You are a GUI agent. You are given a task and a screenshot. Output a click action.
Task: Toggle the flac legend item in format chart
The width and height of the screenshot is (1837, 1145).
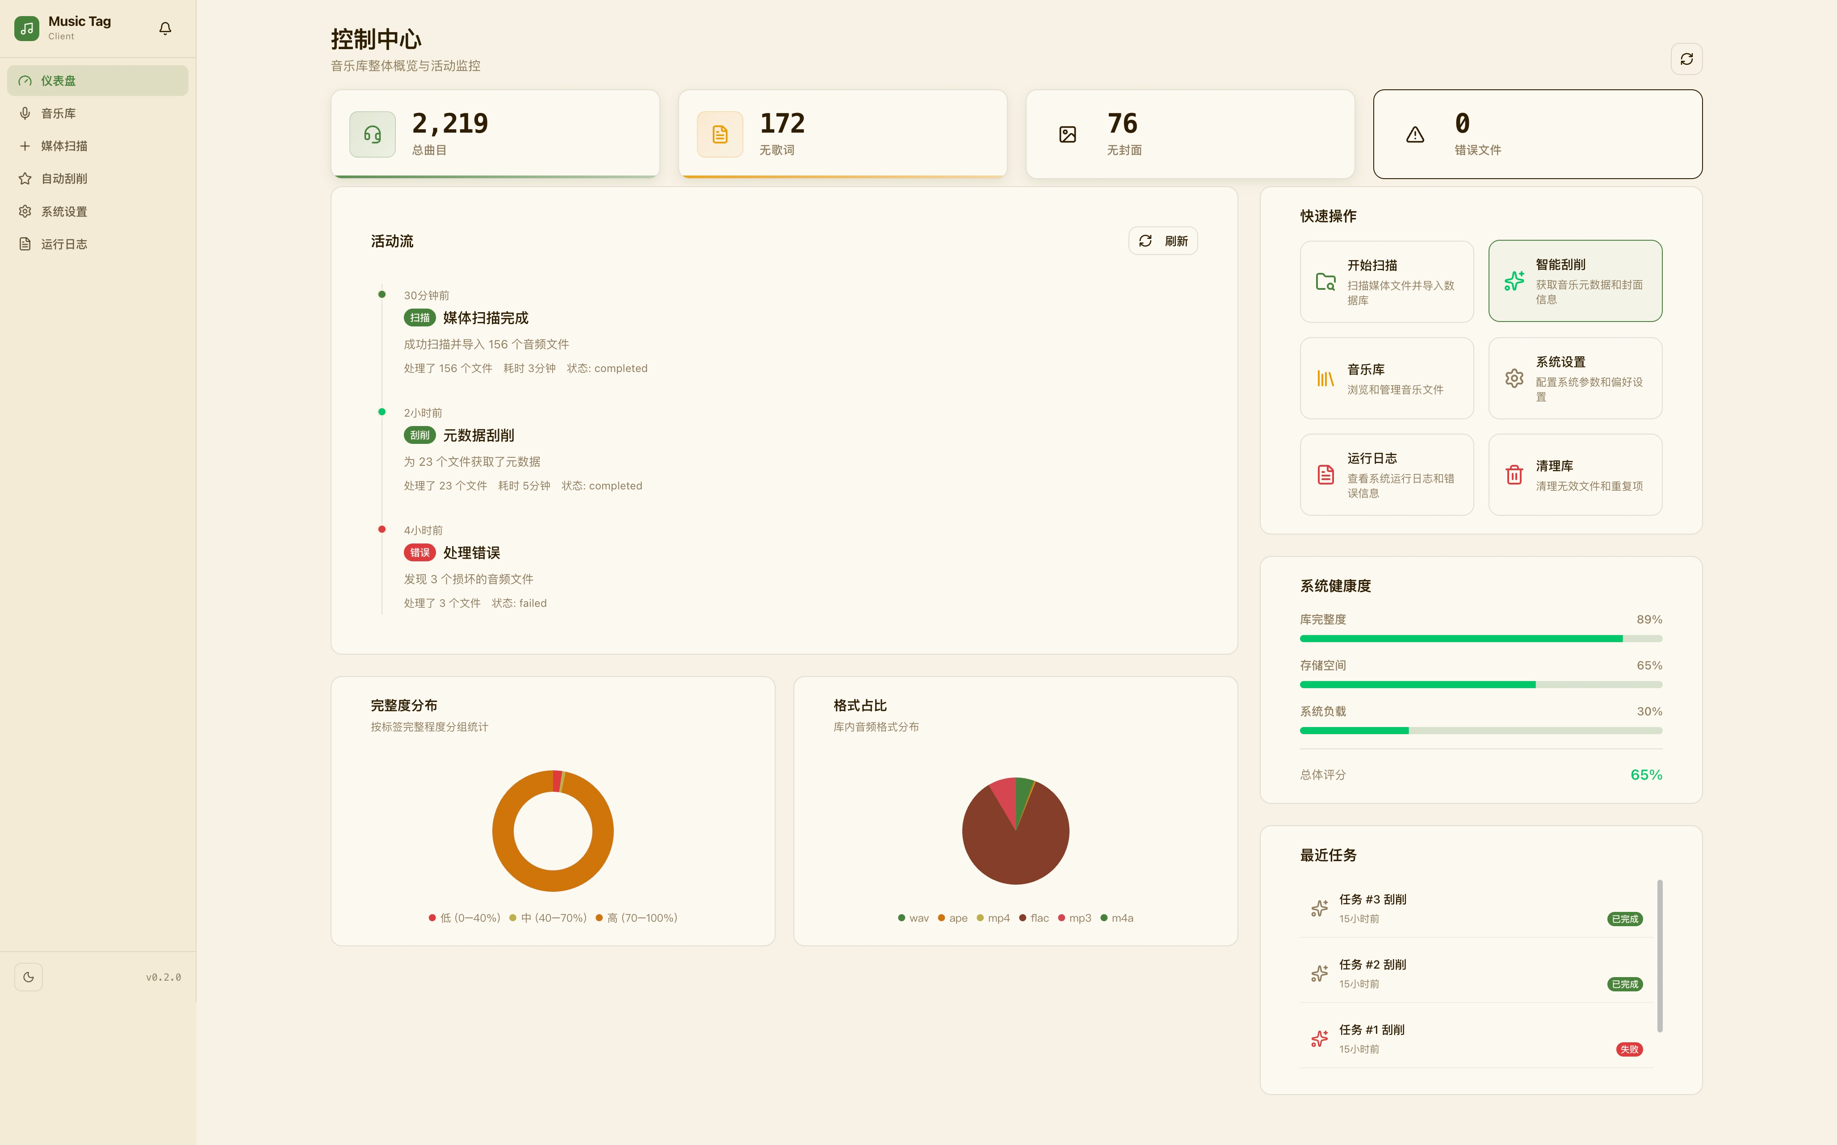1034,918
